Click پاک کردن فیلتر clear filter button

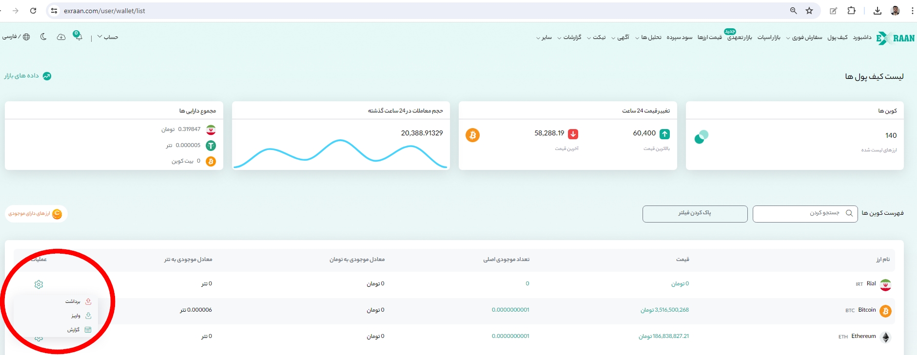[x=695, y=214]
